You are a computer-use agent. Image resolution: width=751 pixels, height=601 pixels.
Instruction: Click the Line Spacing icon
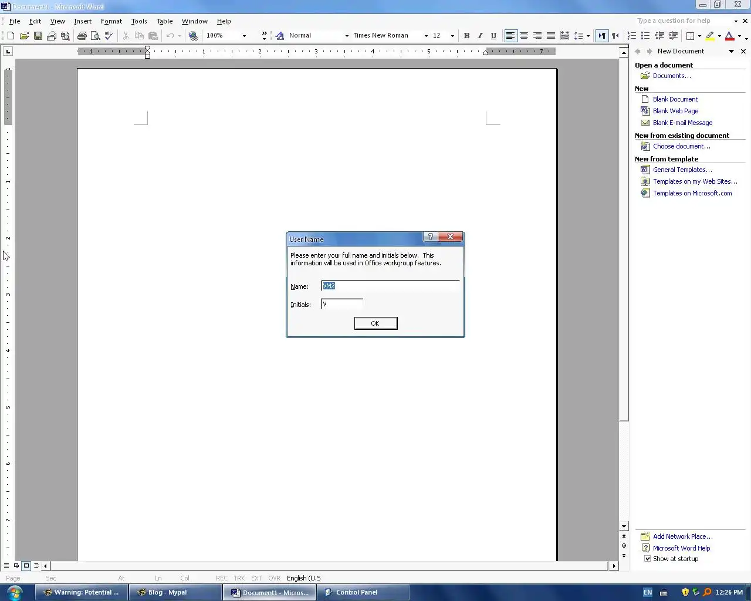pyautogui.click(x=579, y=36)
